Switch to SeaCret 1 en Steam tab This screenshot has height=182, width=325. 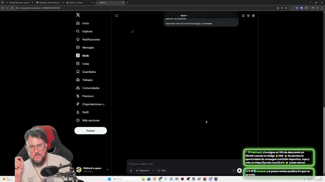[x=79, y=3]
